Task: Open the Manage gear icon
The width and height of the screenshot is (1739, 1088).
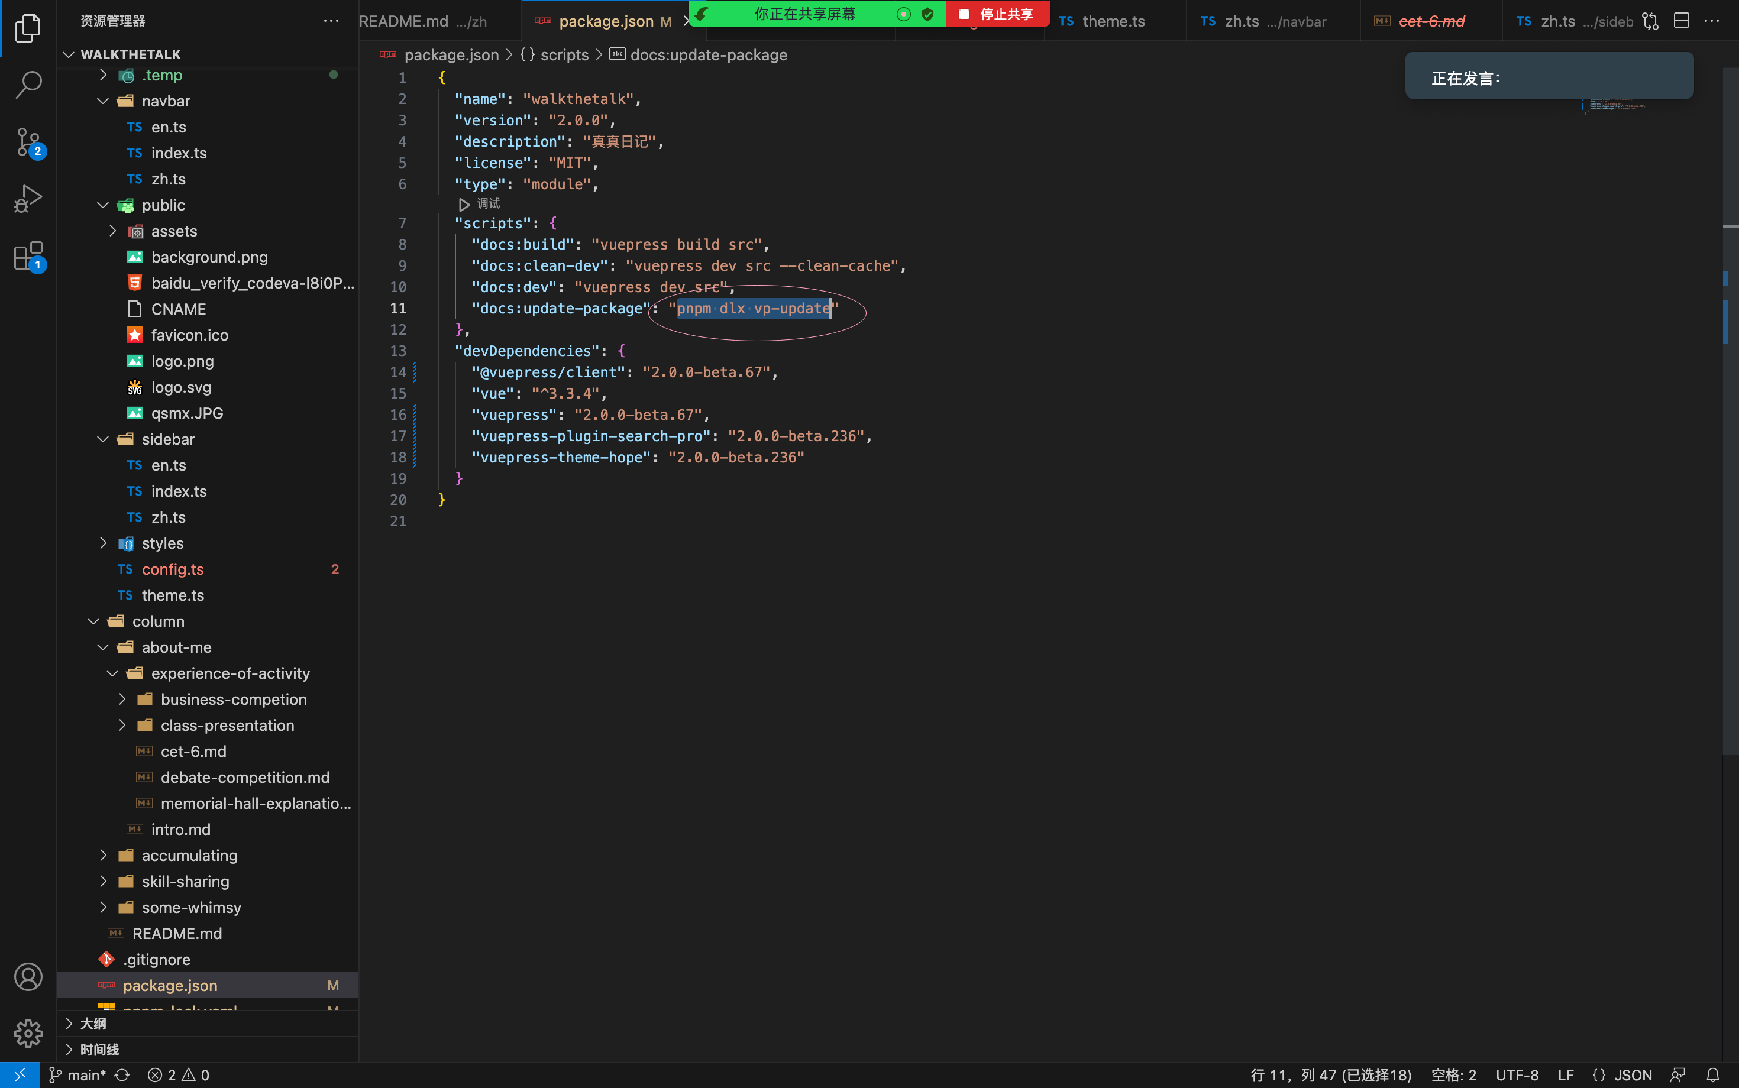Action: [x=28, y=1034]
